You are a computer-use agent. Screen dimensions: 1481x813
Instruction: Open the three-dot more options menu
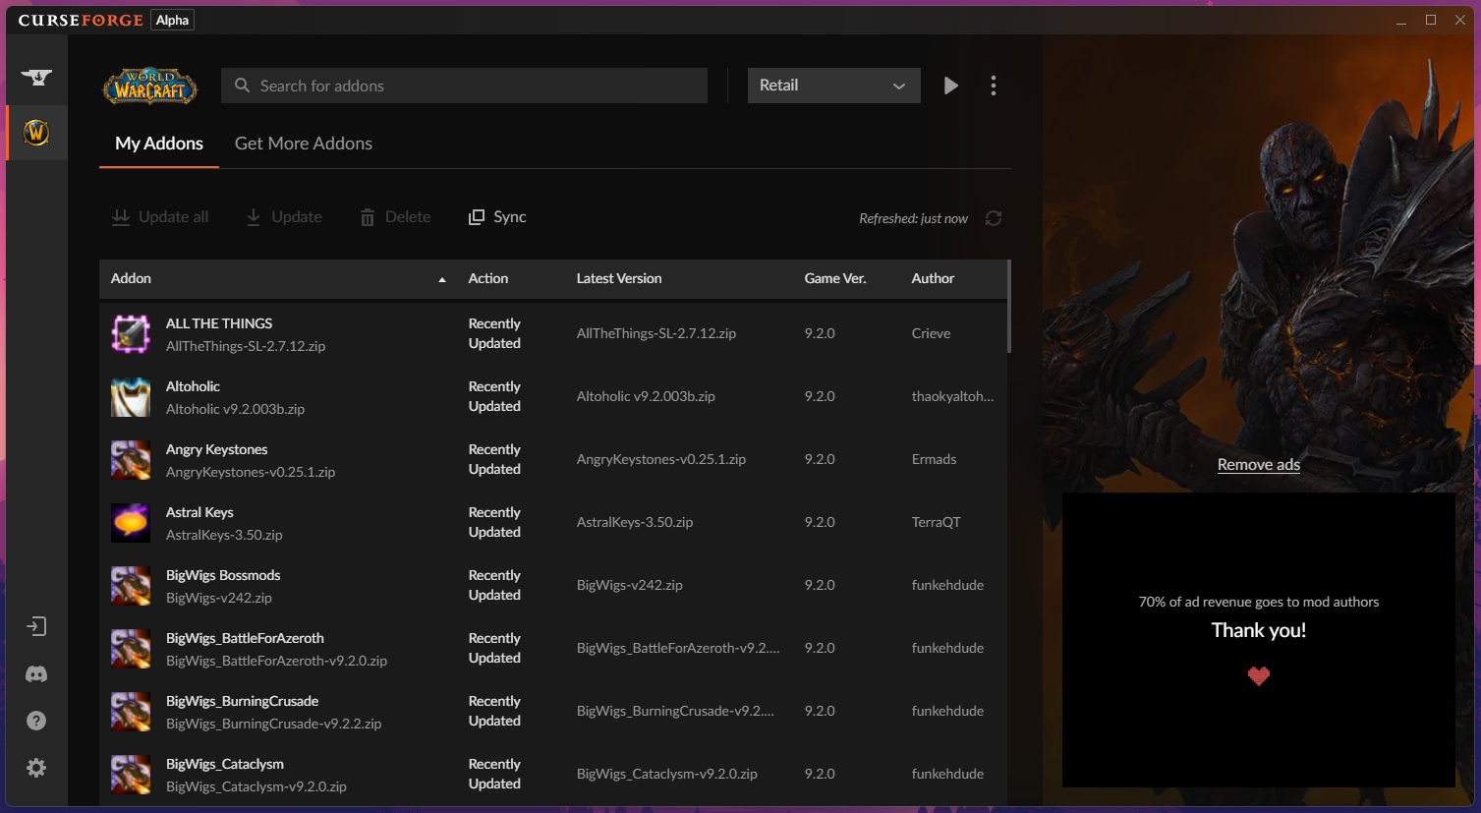(994, 86)
